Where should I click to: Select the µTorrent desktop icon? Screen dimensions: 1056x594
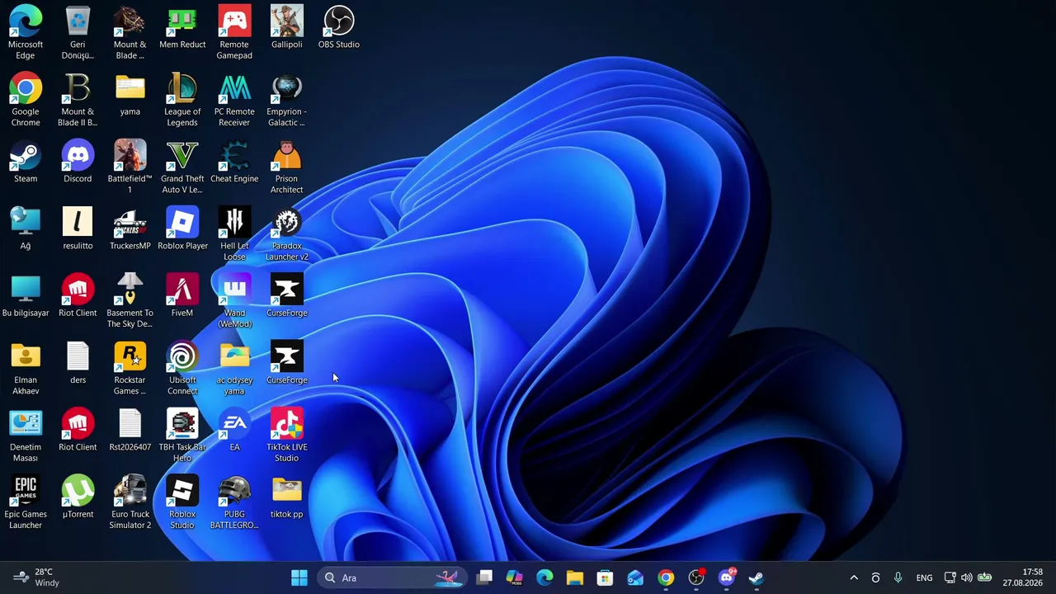click(78, 497)
